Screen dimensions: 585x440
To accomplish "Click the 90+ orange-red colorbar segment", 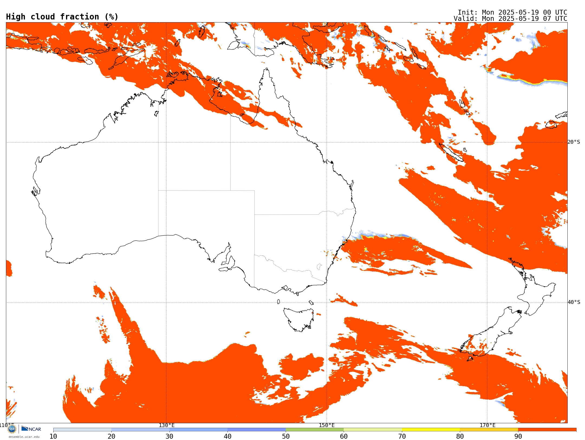I will click(x=547, y=430).
